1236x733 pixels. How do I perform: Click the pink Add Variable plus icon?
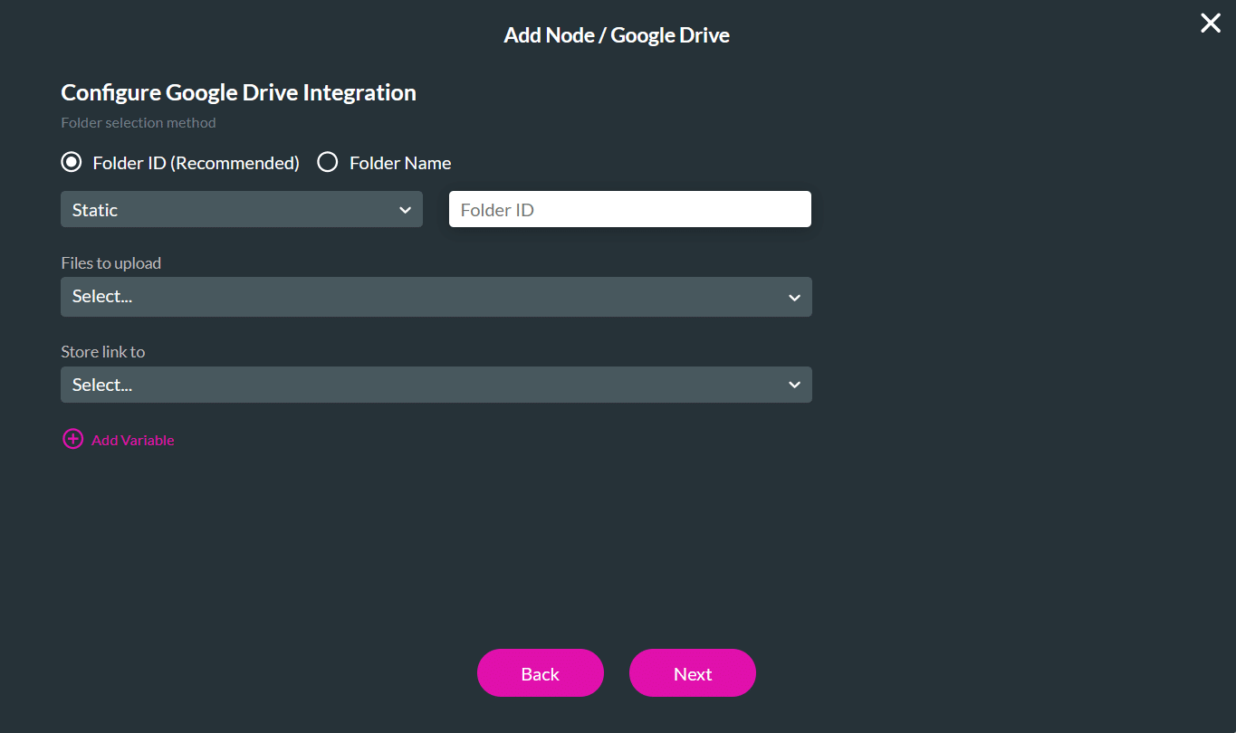tap(72, 438)
